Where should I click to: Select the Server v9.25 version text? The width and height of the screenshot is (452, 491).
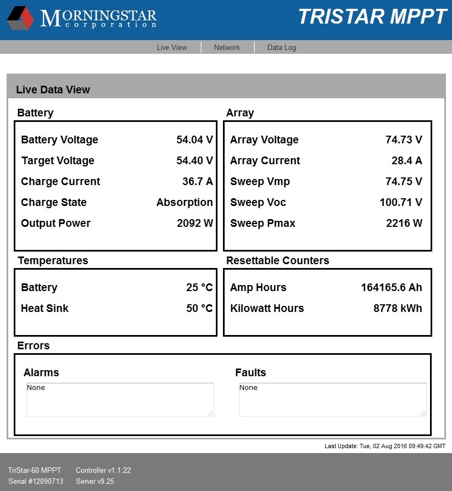[x=95, y=481]
